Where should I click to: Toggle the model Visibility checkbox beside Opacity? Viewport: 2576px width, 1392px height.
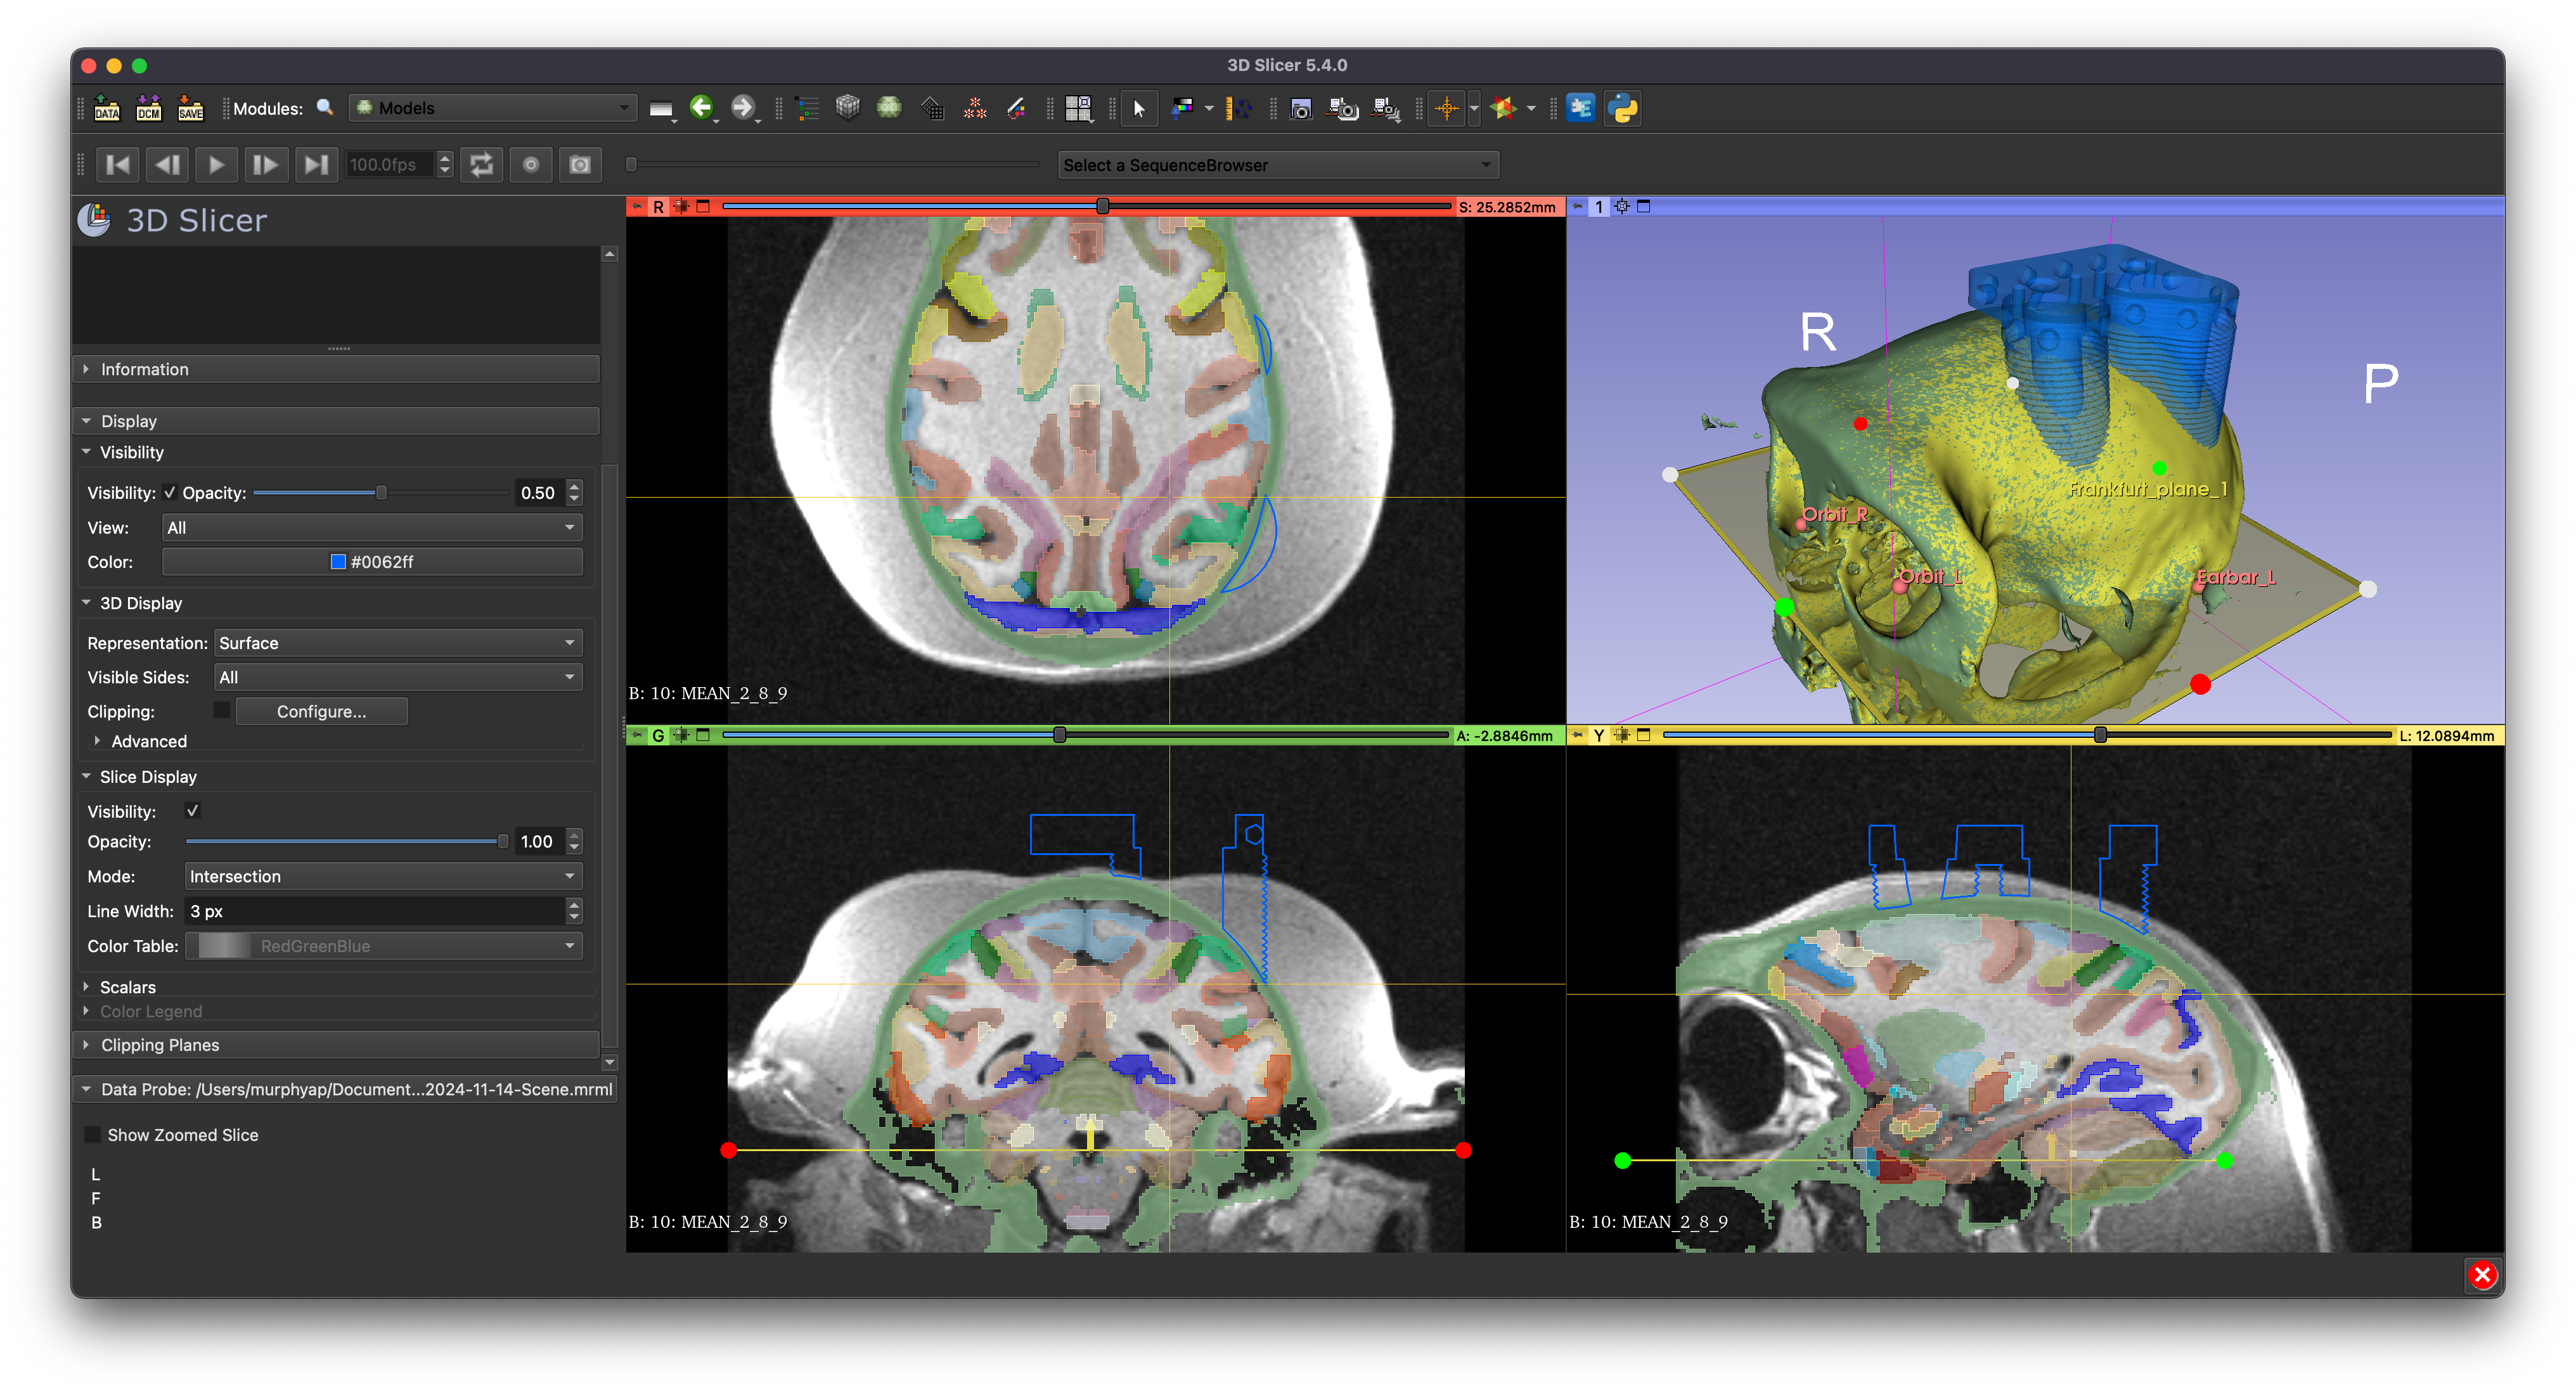(x=170, y=492)
